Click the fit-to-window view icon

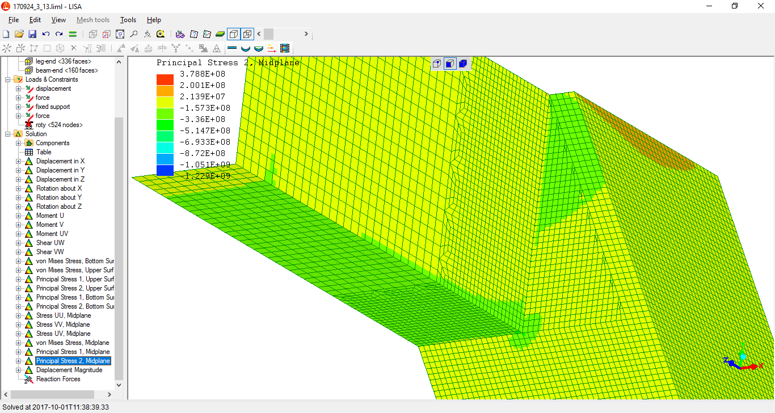pos(120,34)
